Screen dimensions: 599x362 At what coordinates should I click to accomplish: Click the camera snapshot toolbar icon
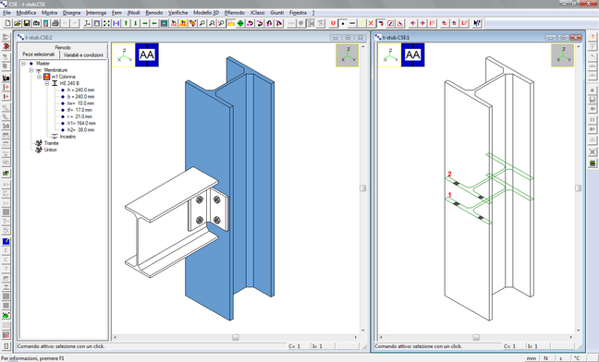point(36,23)
